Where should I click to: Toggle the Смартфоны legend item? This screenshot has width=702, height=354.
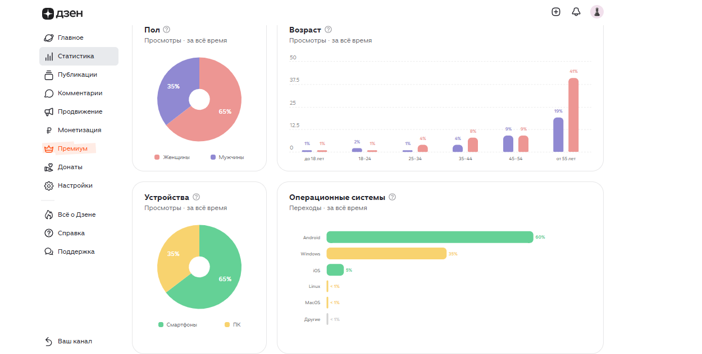pos(177,325)
